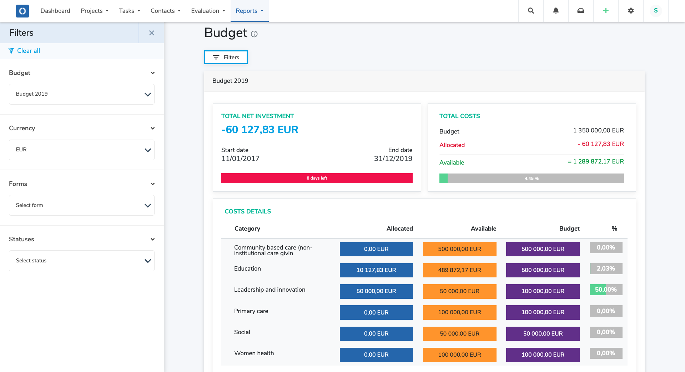View Budget info via the info icon
This screenshot has width=685, height=372.
[x=254, y=35]
